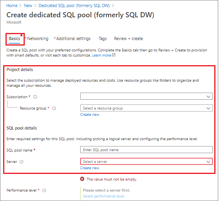This screenshot has width=219, height=201.
Task: Open the Select a resource group dropdown
Action: [x=146, y=108]
